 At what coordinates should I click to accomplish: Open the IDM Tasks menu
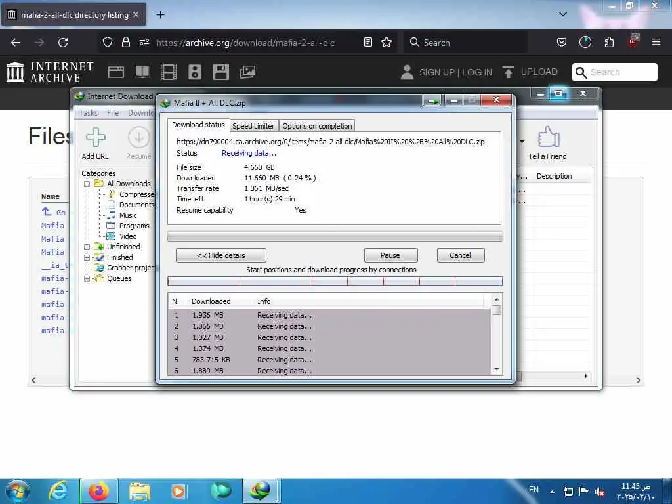89,113
